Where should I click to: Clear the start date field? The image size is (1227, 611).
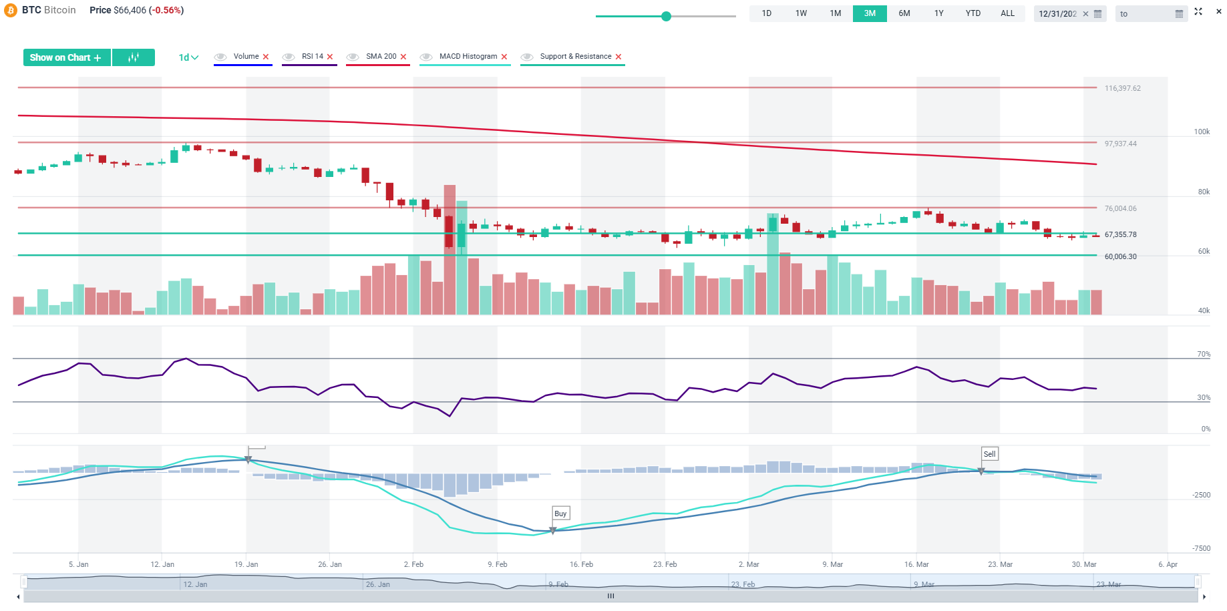[x=1085, y=14]
